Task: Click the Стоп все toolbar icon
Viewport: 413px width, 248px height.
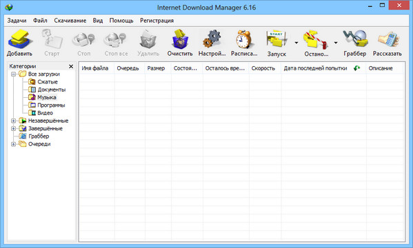Action: 115,39
